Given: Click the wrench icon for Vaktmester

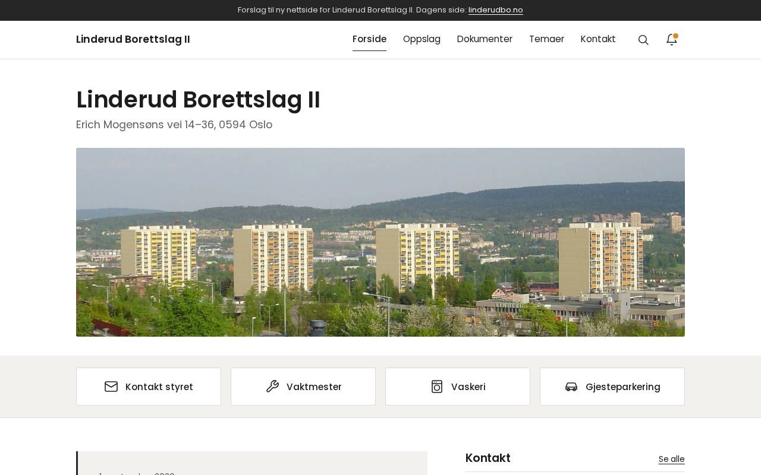Looking at the screenshot, I should click(272, 387).
